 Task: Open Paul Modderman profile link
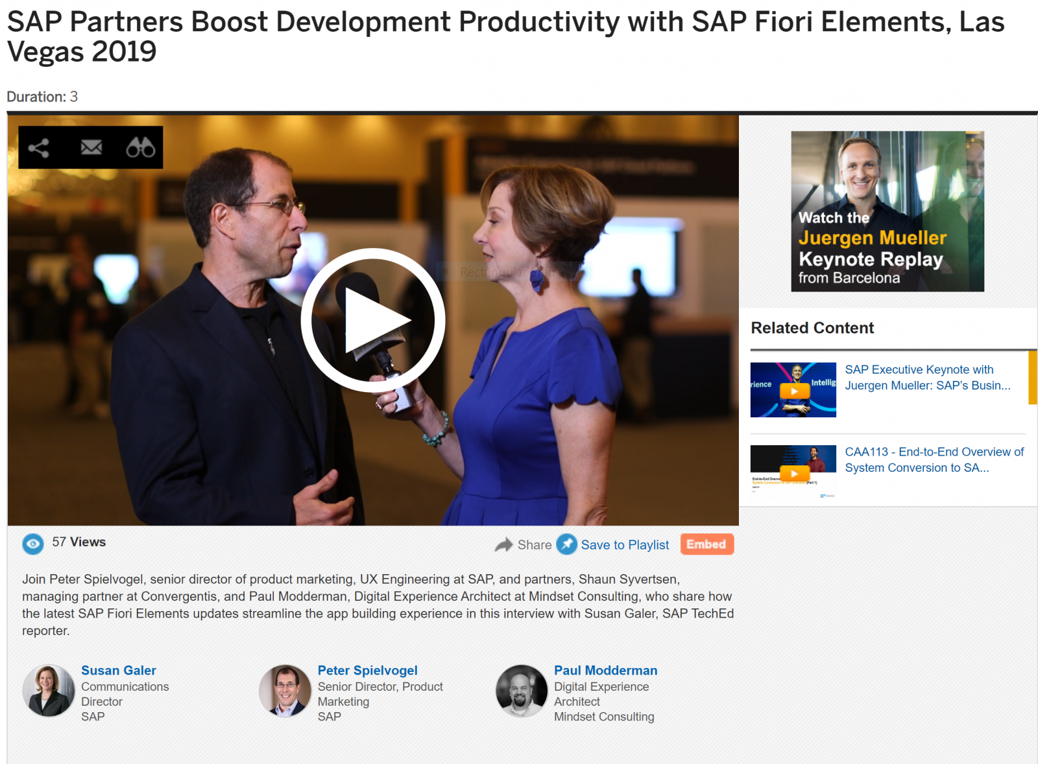[x=606, y=670]
